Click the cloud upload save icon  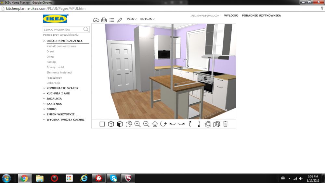pyautogui.click(x=96, y=20)
